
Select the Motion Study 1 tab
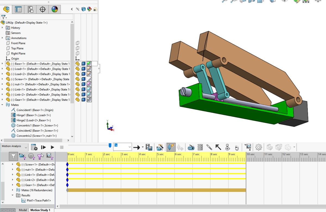[40, 210]
